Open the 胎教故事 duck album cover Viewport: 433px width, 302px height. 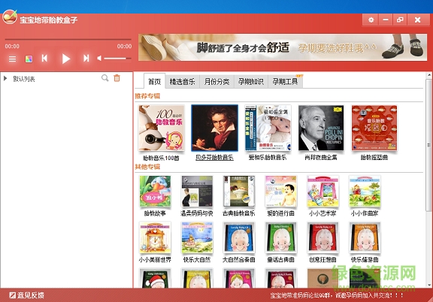point(155,192)
